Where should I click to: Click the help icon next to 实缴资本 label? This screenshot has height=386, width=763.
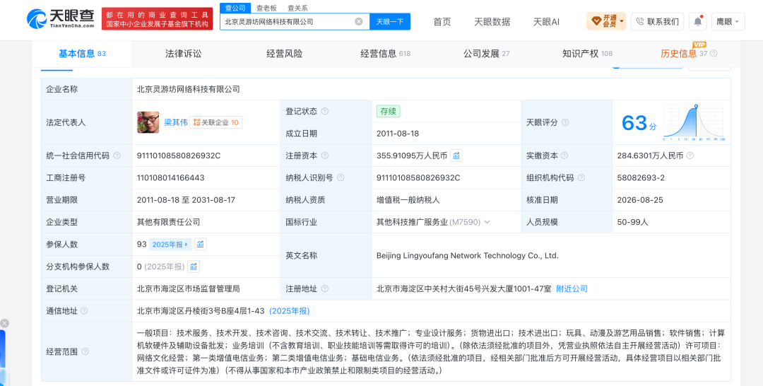pyautogui.click(x=565, y=156)
